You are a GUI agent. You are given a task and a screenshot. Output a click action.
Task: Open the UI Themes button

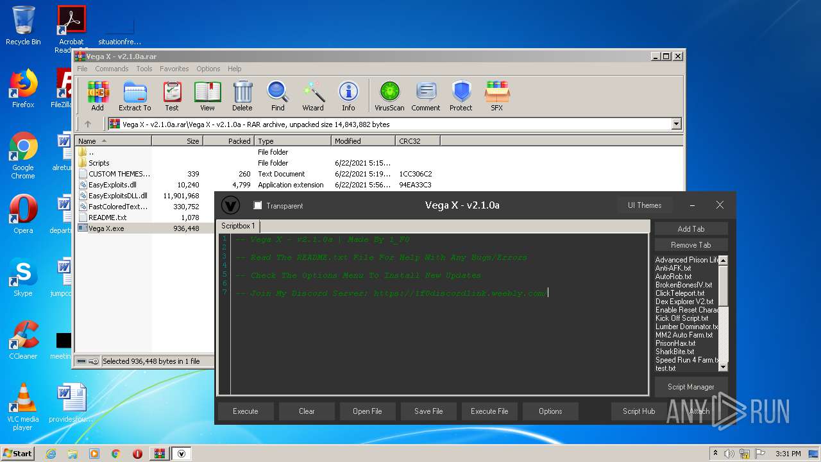click(x=645, y=205)
